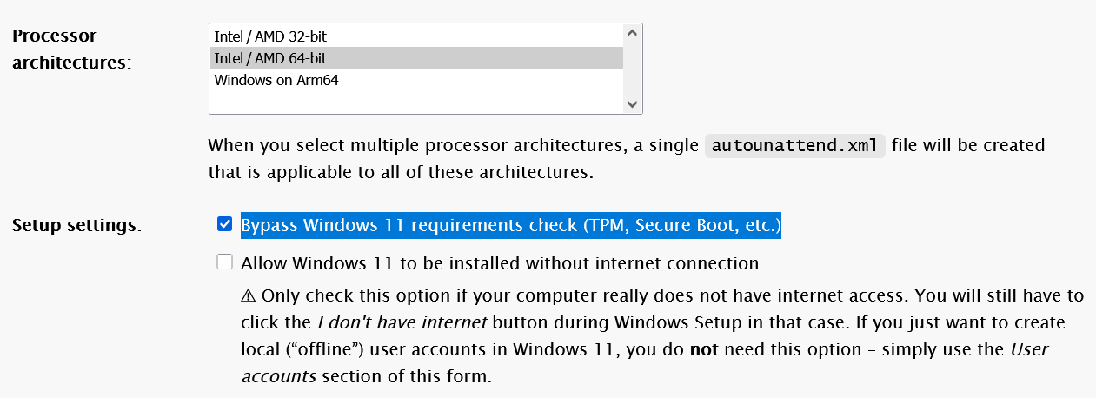Screen dimensions: 1096x398
Task: Click empty space below Windows on Arm64
Action: (417, 101)
